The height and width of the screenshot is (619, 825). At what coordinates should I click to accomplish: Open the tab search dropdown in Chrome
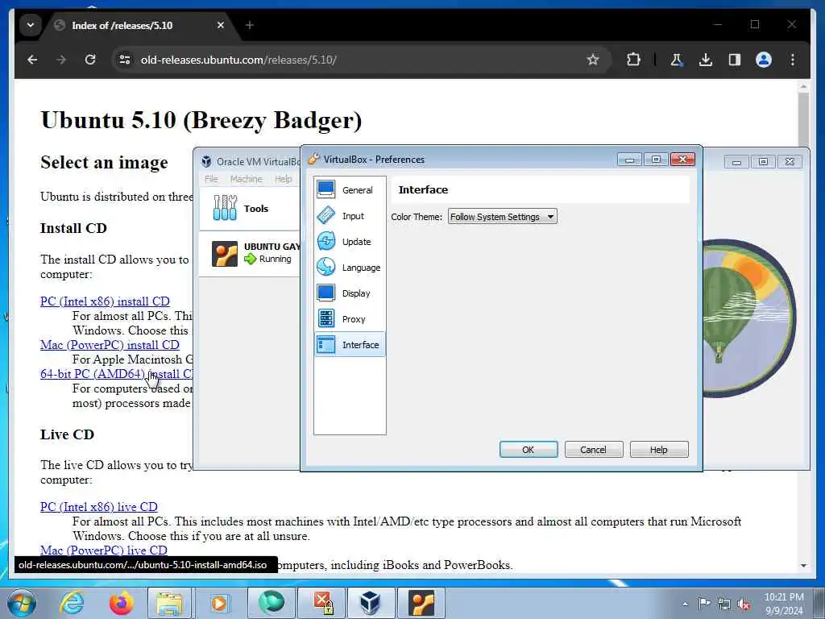pyautogui.click(x=31, y=25)
